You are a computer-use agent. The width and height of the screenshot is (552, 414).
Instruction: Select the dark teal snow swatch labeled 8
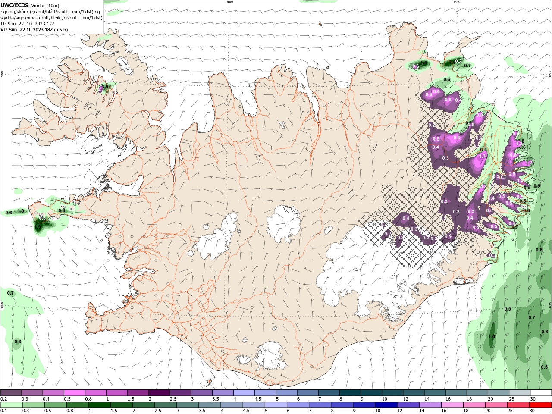click(x=350, y=393)
